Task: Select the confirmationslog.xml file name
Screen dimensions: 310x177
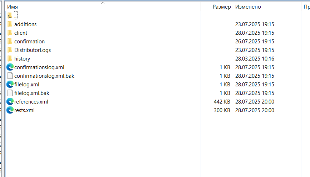Action: 39,67
